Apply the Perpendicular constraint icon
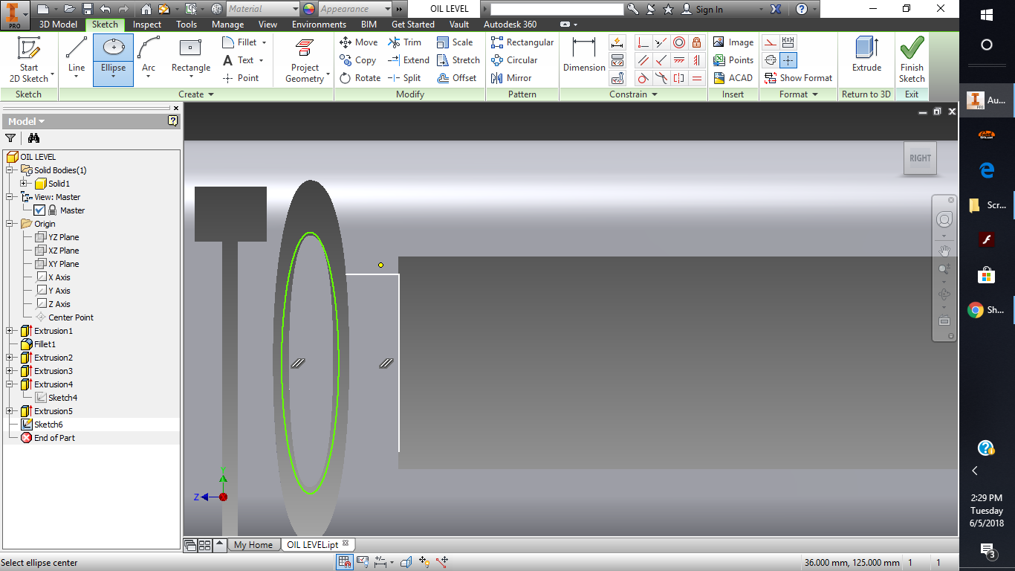Image resolution: width=1015 pixels, height=571 pixels. click(661, 60)
